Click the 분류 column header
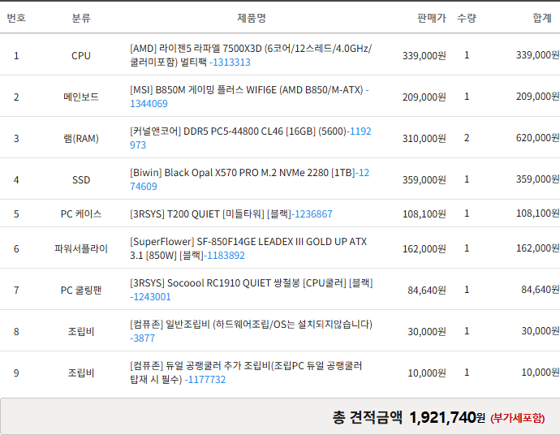This screenshot has height=435, width=560. pos(81,18)
